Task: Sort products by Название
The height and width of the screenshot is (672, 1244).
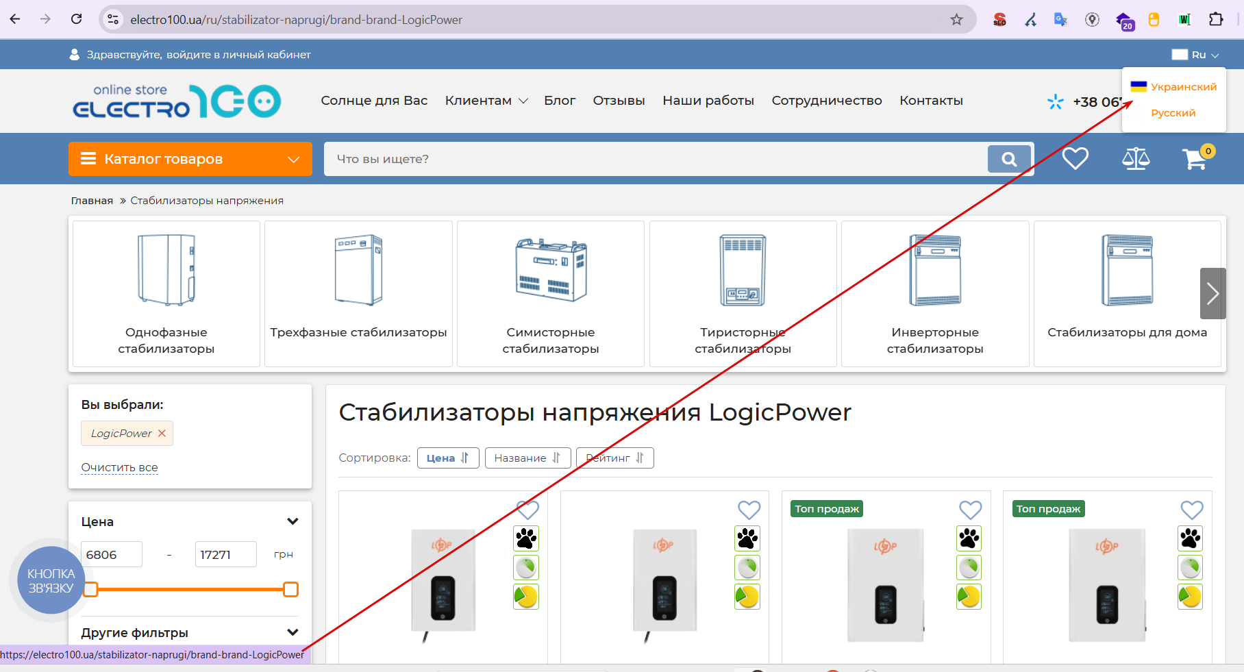Action: tap(527, 458)
